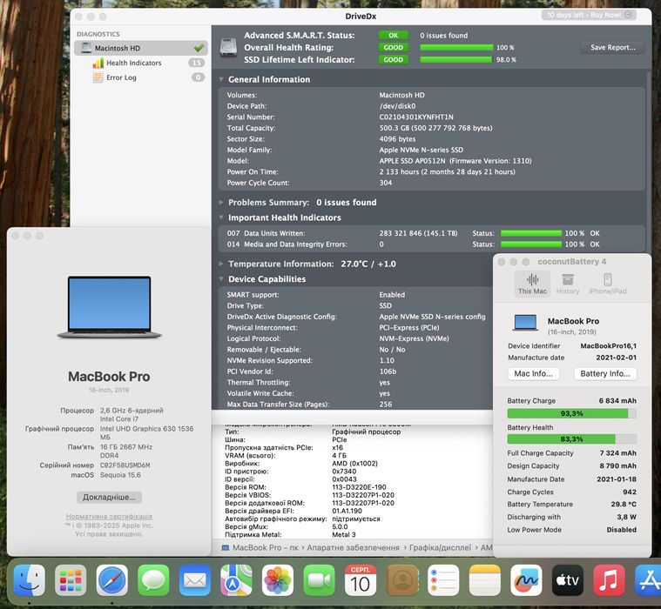661x609 pixels.
Task: Collapse the General Information section
Action: (x=221, y=79)
